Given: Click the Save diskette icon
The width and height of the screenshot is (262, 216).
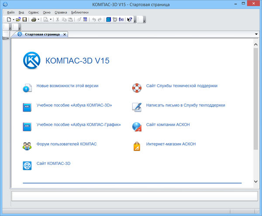Looking at the screenshot, I should (25, 20).
